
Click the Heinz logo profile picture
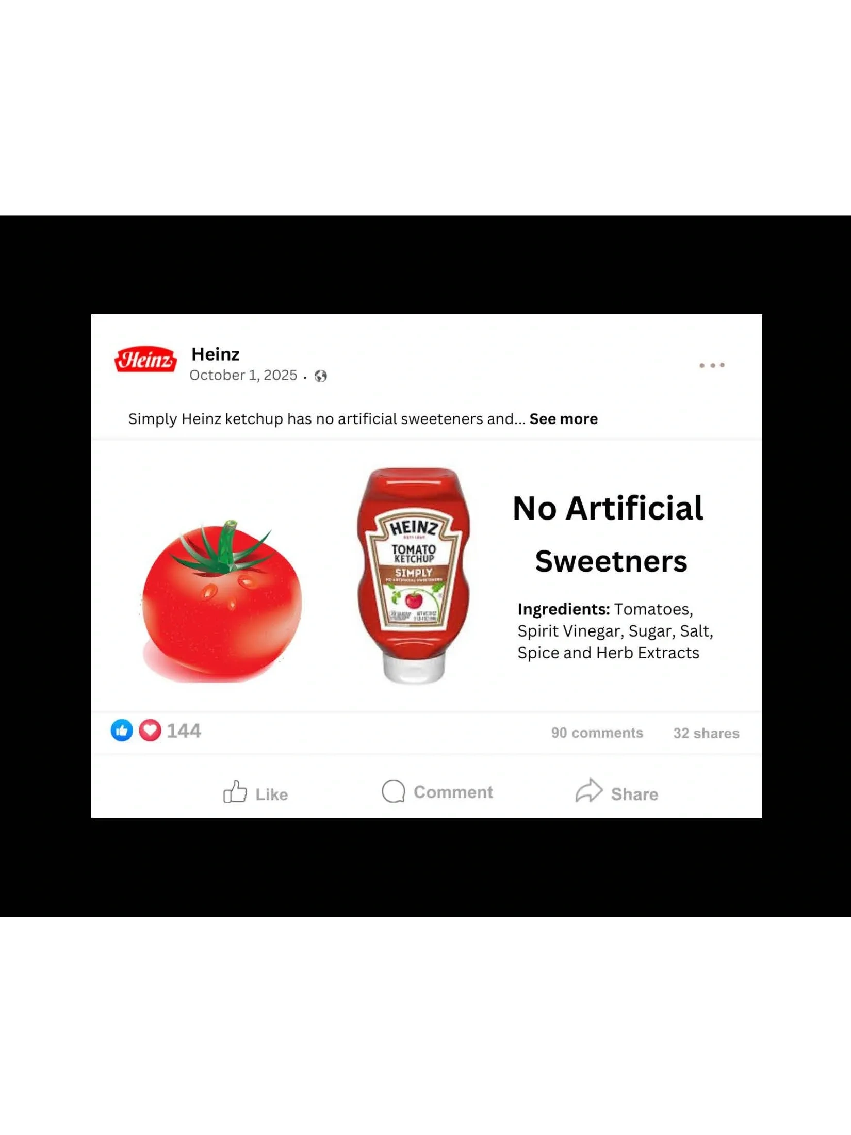[x=145, y=359]
